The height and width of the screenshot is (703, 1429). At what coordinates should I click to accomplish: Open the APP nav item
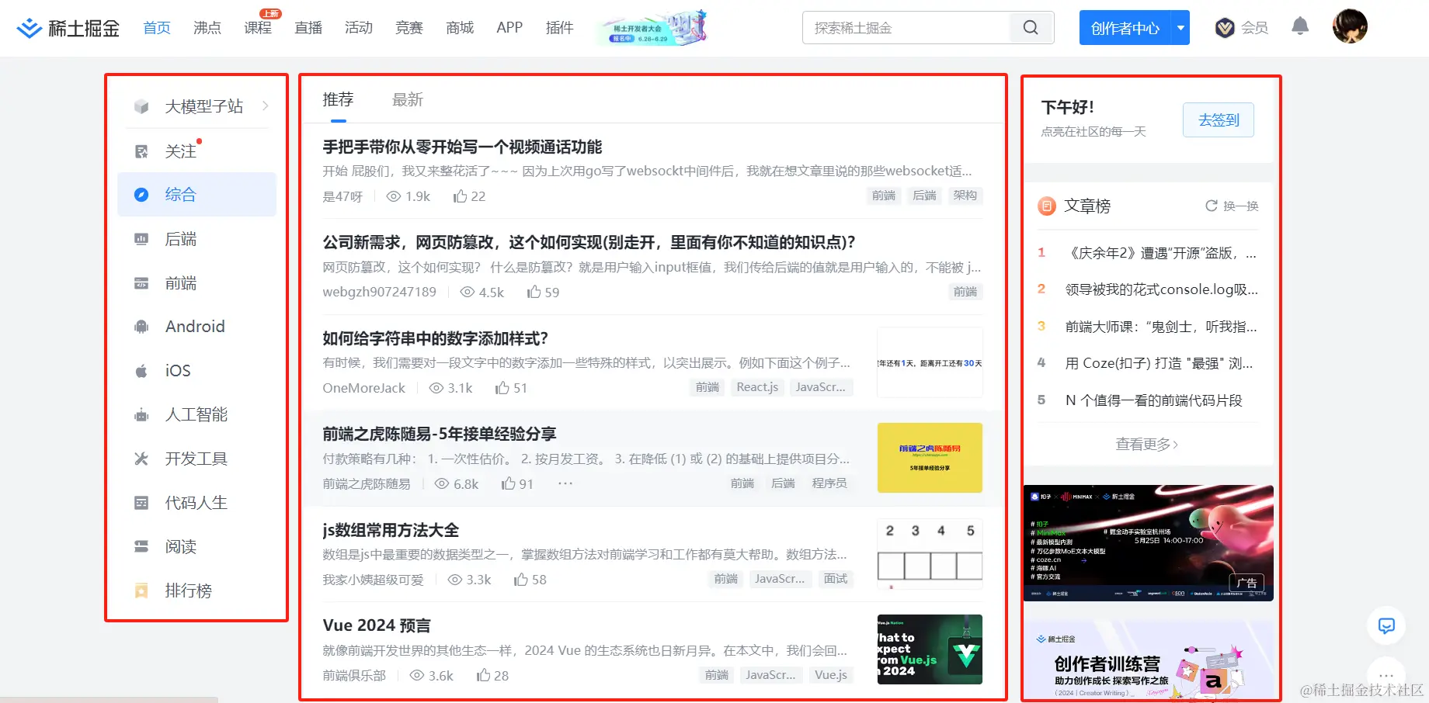point(509,28)
